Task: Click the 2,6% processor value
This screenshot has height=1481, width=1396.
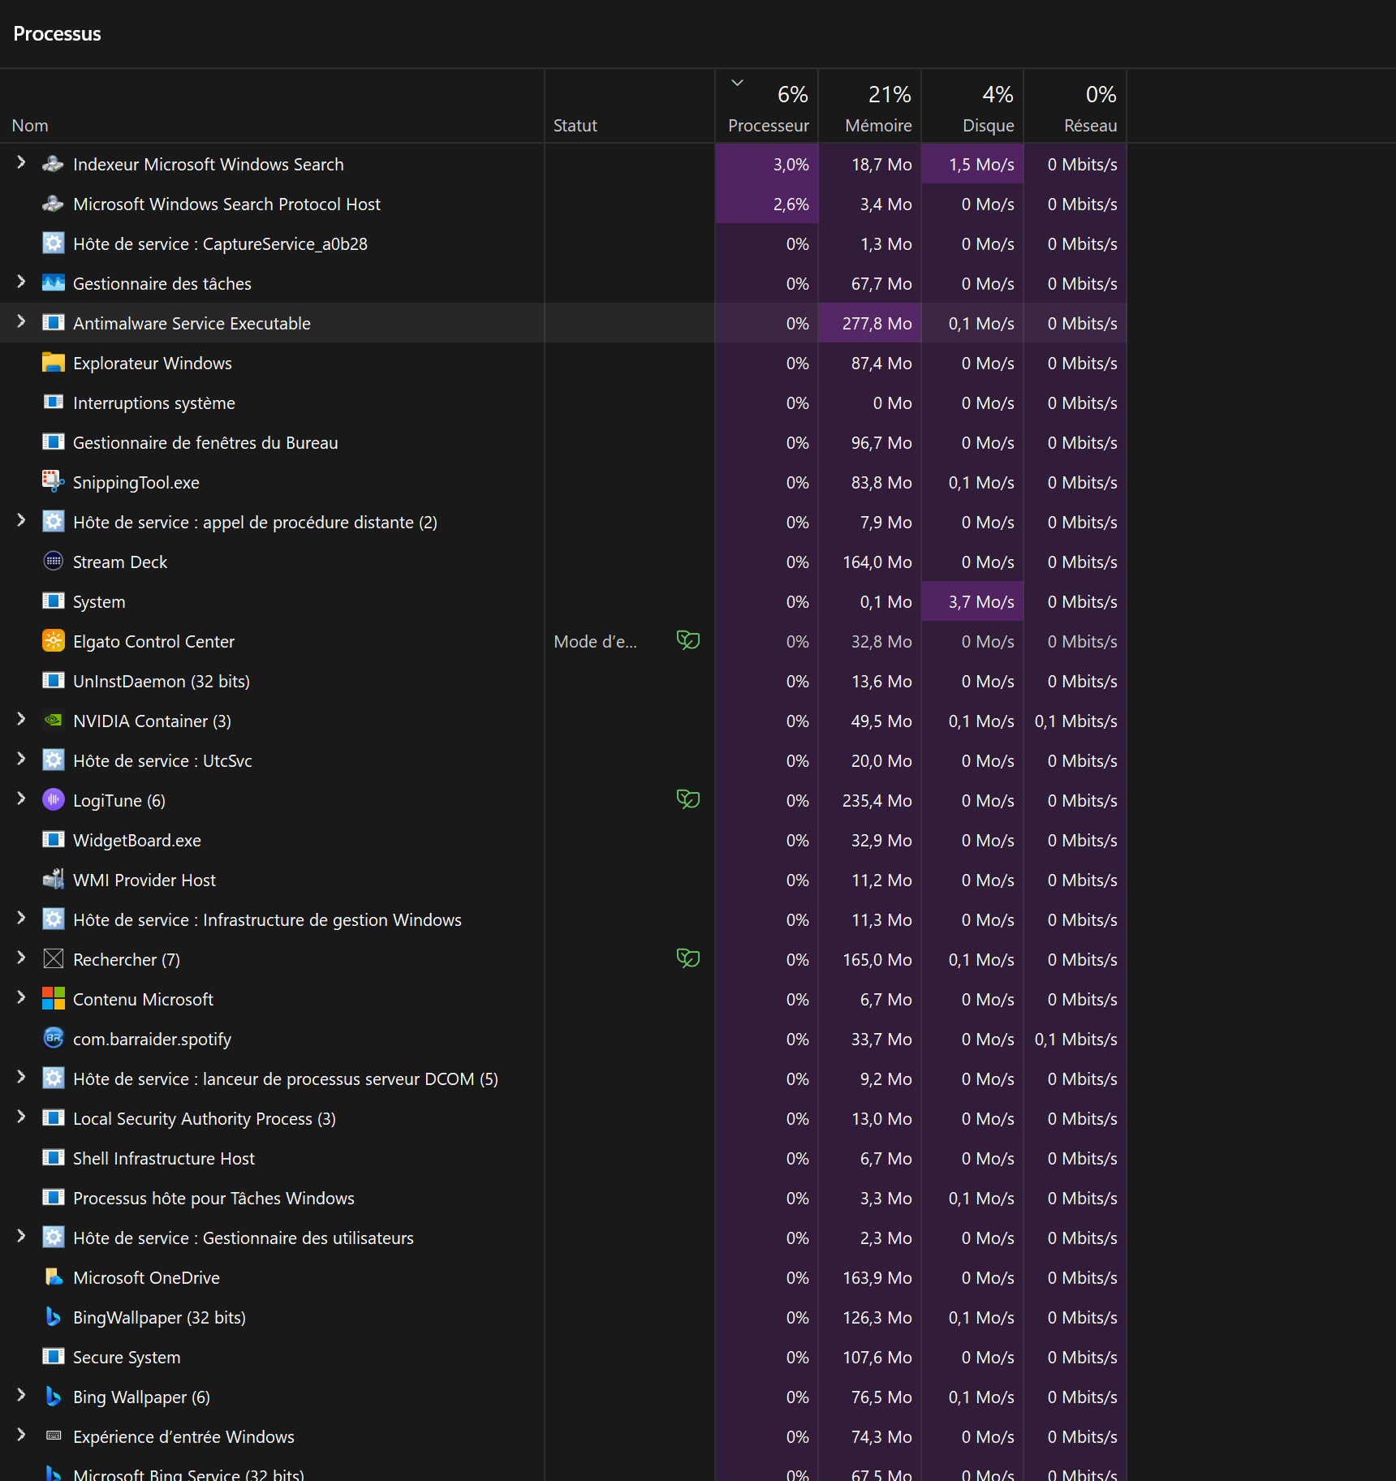Action: [791, 204]
